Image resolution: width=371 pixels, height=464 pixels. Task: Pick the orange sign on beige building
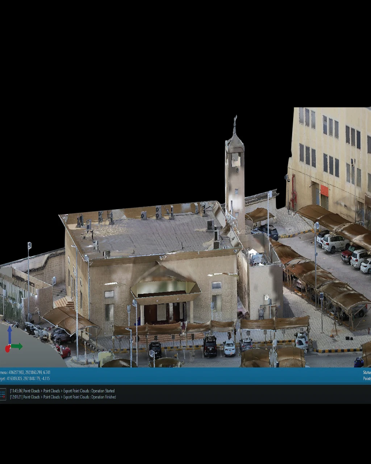click(x=324, y=191)
